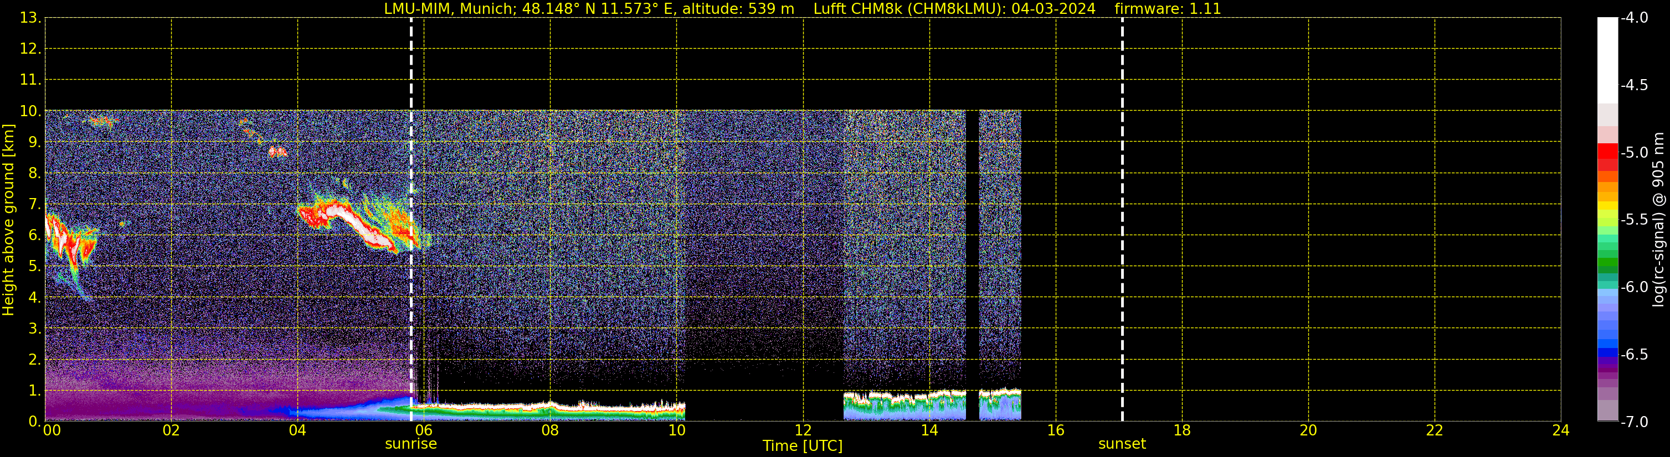Viewport: 1670px width, 457px height.
Task: Click the 'log(rc-signal) @ 905 nm' colorbar label
Action: tap(1658, 220)
